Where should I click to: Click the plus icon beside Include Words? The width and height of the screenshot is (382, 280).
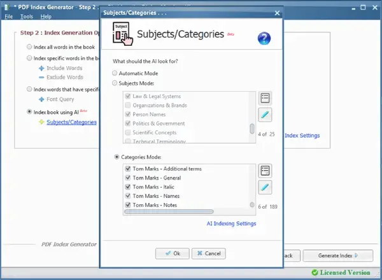coord(41,69)
